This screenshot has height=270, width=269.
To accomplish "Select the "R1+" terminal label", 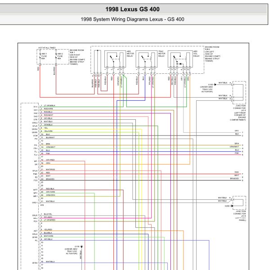I will pyautogui.click(x=36, y=107).
